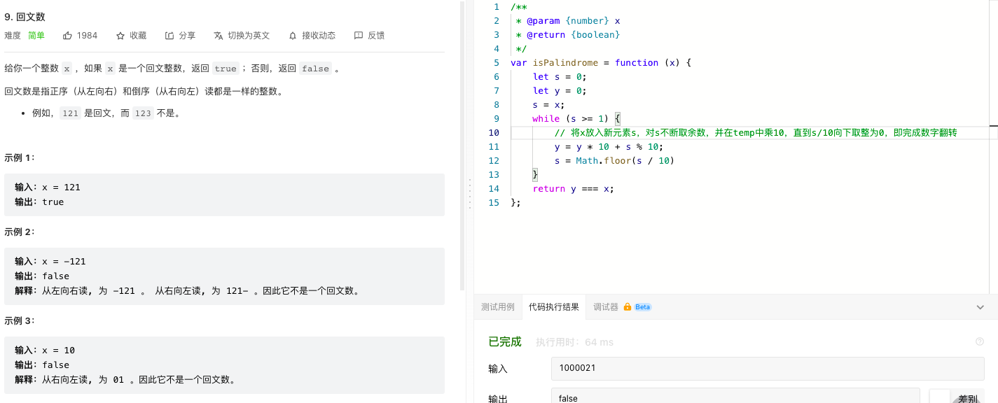Switch to the 代码执行结果 tab
998x403 pixels.
(554, 306)
